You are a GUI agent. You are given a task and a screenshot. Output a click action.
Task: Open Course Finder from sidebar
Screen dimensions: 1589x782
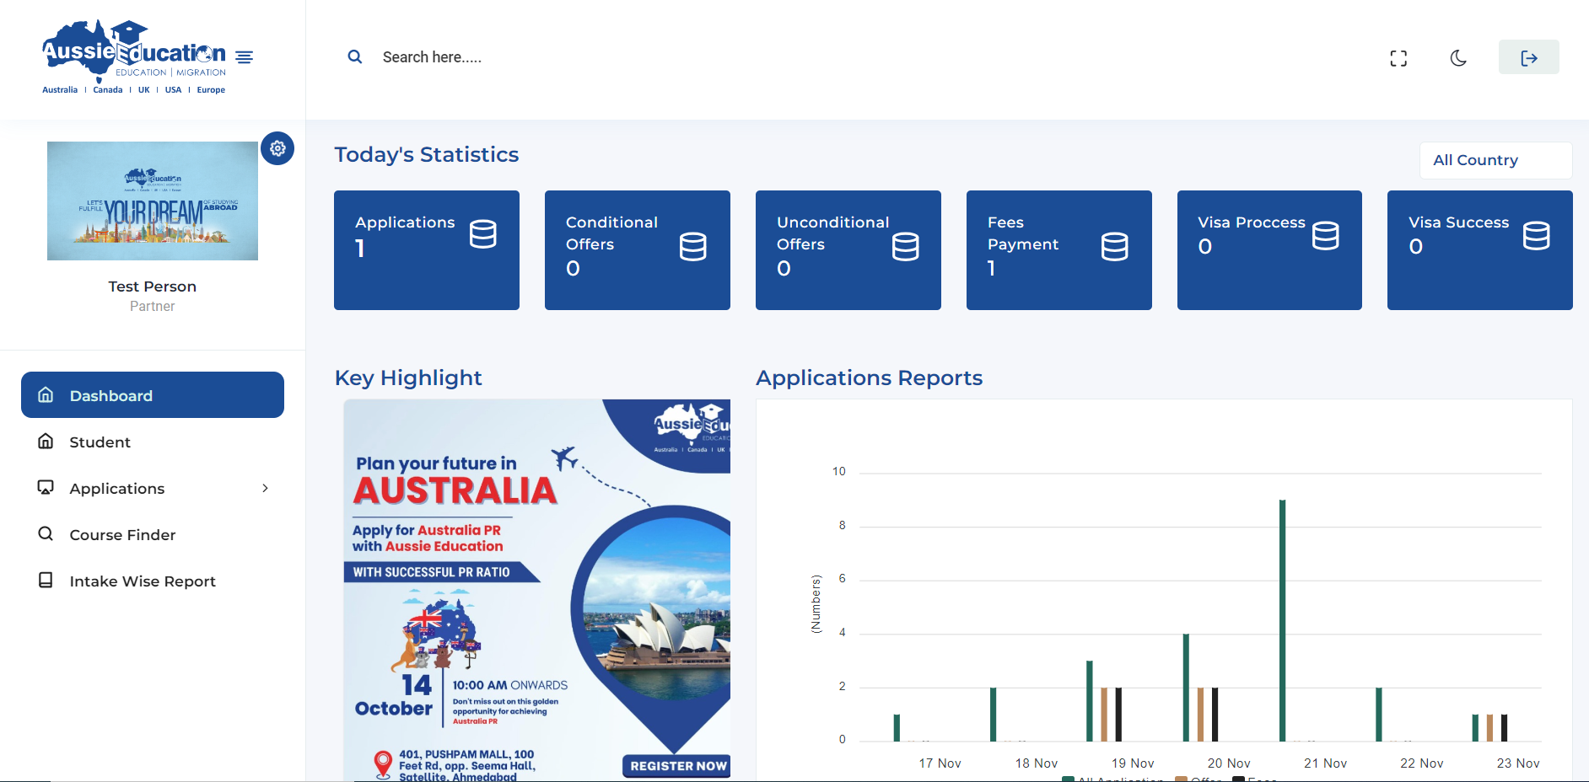pyautogui.click(x=122, y=535)
